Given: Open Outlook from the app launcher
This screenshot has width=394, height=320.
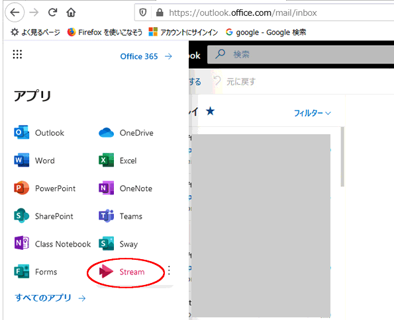Looking at the screenshot, I should (39, 132).
